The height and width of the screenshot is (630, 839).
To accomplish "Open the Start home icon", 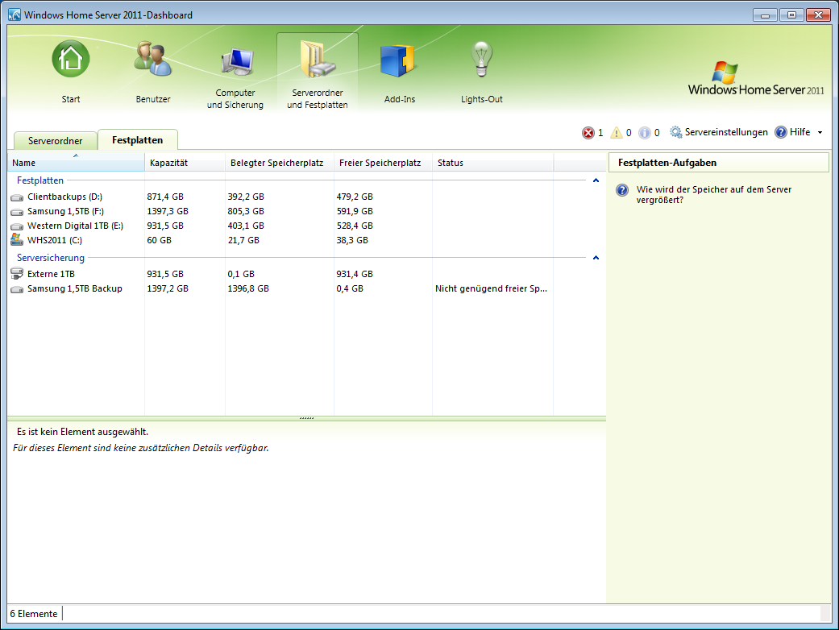I will click(x=71, y=59).
